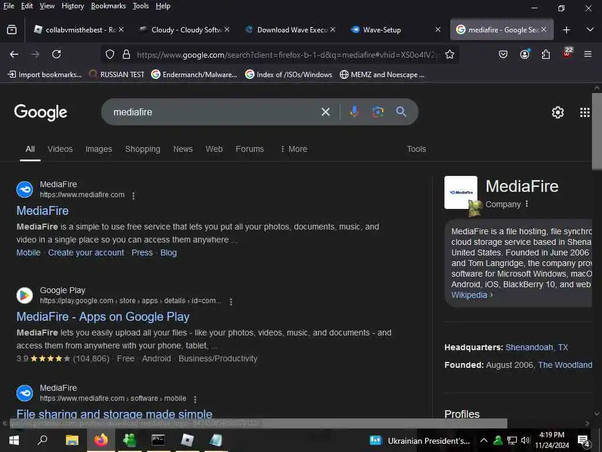Open Index of /ISOs/Windows bookmark
The image size is (602, 452).
coord(289,75)
